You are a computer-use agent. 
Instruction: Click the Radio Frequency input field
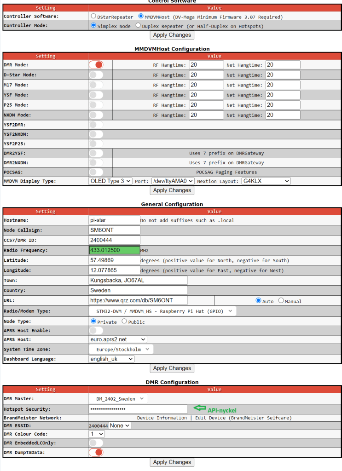(x=114, y=250)
